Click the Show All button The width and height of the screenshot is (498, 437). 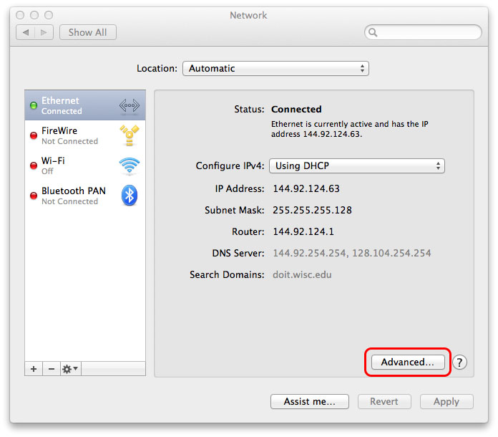point(88,32)
